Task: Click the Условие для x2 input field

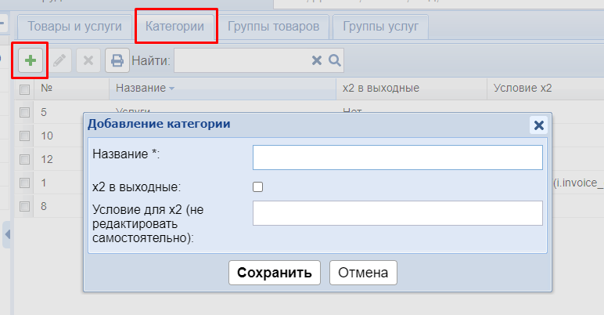Action: [397, 212]
